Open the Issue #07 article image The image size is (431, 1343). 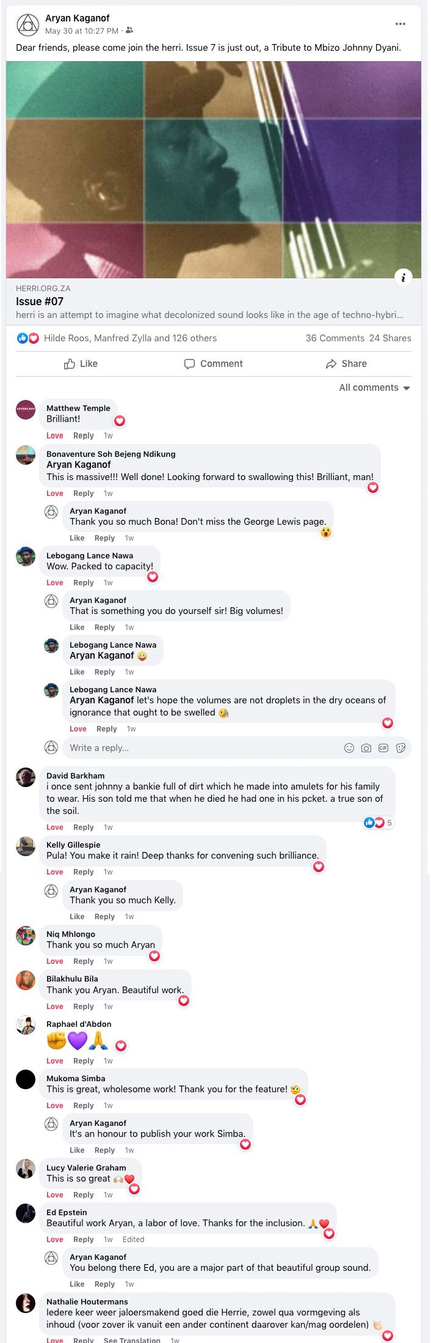click(214, 169)
